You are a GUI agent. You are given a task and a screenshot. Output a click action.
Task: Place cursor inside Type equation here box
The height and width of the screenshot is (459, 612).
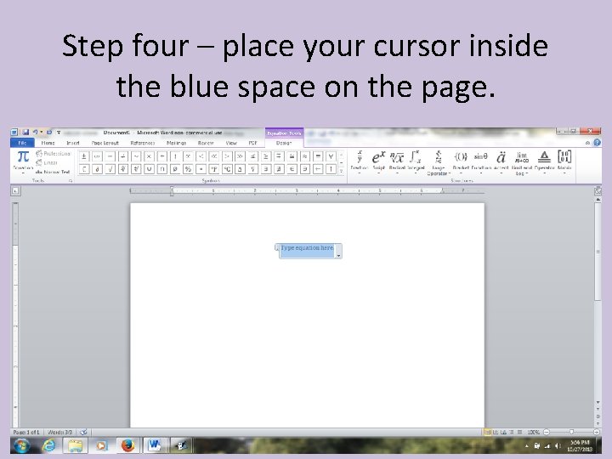(307, 251)
